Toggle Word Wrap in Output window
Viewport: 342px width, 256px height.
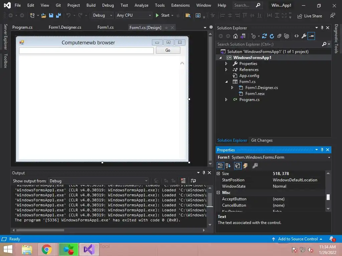coord(193,181)
